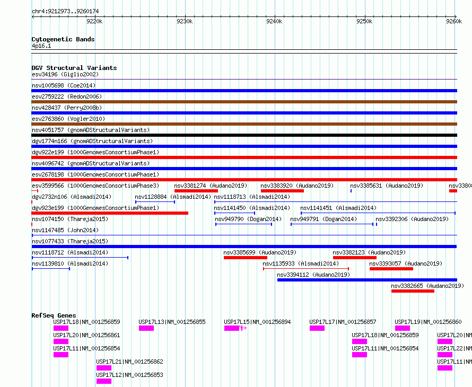This screenshot has width=472, height=387.
Task: Select blue line of nsv1139810 (Alsmadi2014)
Action: [x=51, y=269]
